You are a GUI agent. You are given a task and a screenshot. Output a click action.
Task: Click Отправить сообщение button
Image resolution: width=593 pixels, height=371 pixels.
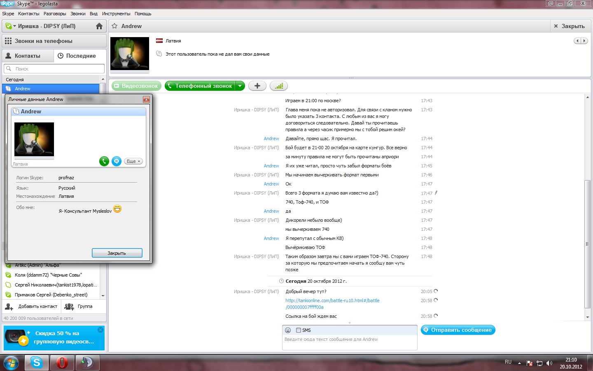pyautogui.click(x=458, y=330)
